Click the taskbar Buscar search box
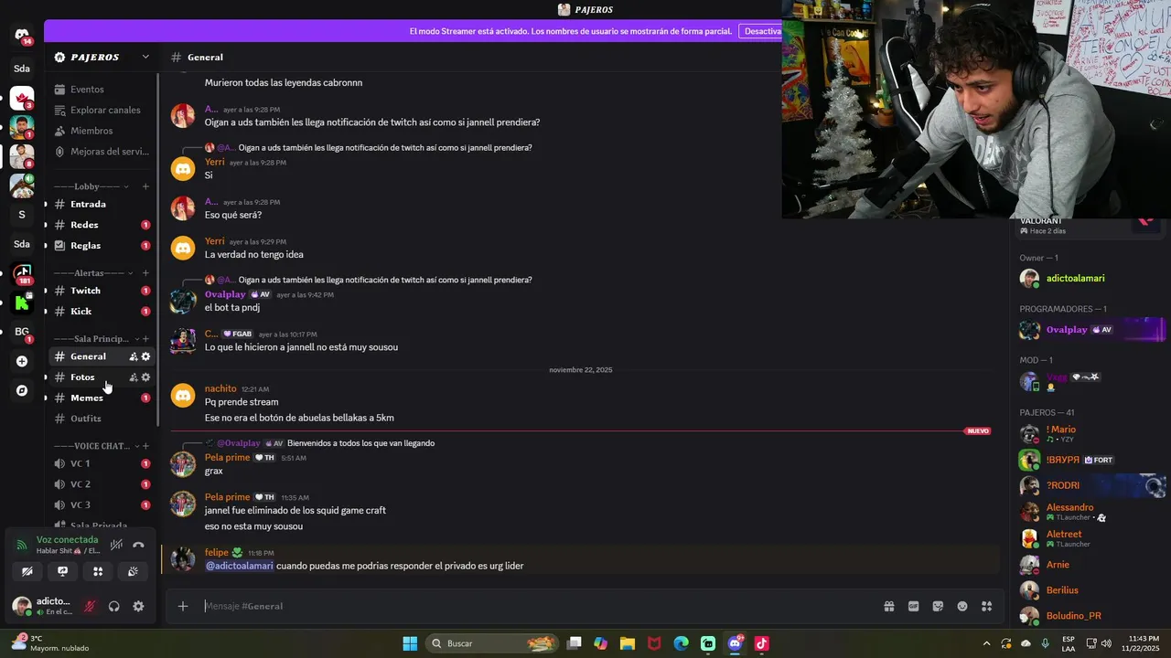 coord(492,643)
